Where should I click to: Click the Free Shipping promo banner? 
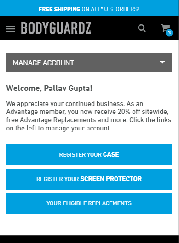[x=89, y=8]
